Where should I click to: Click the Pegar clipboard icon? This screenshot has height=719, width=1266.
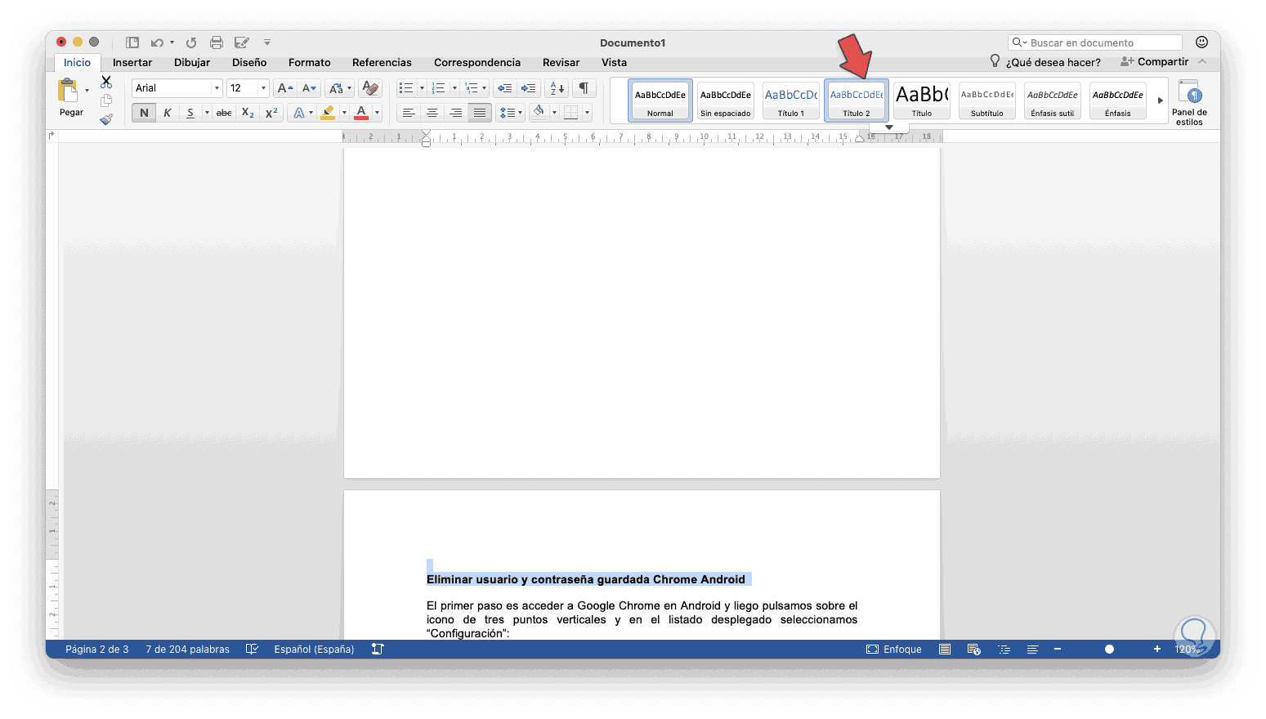(x=69, y=90)
